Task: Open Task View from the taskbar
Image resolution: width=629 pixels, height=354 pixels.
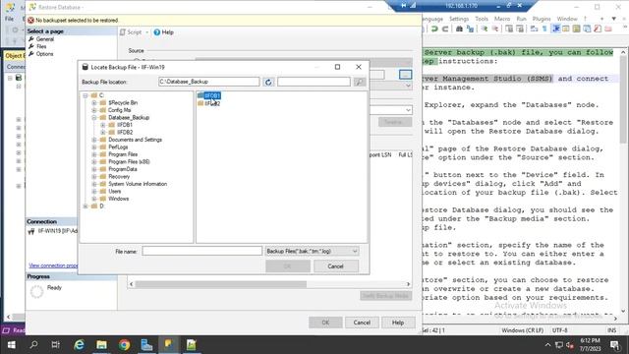Action: [56, 345]
